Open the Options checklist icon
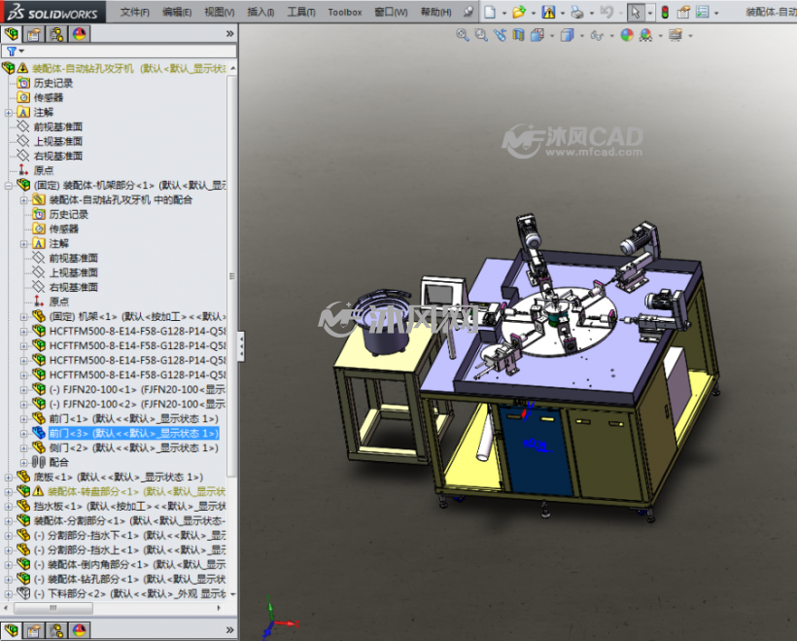This screenshot has height=641, width=797. [x=703, y=12]
